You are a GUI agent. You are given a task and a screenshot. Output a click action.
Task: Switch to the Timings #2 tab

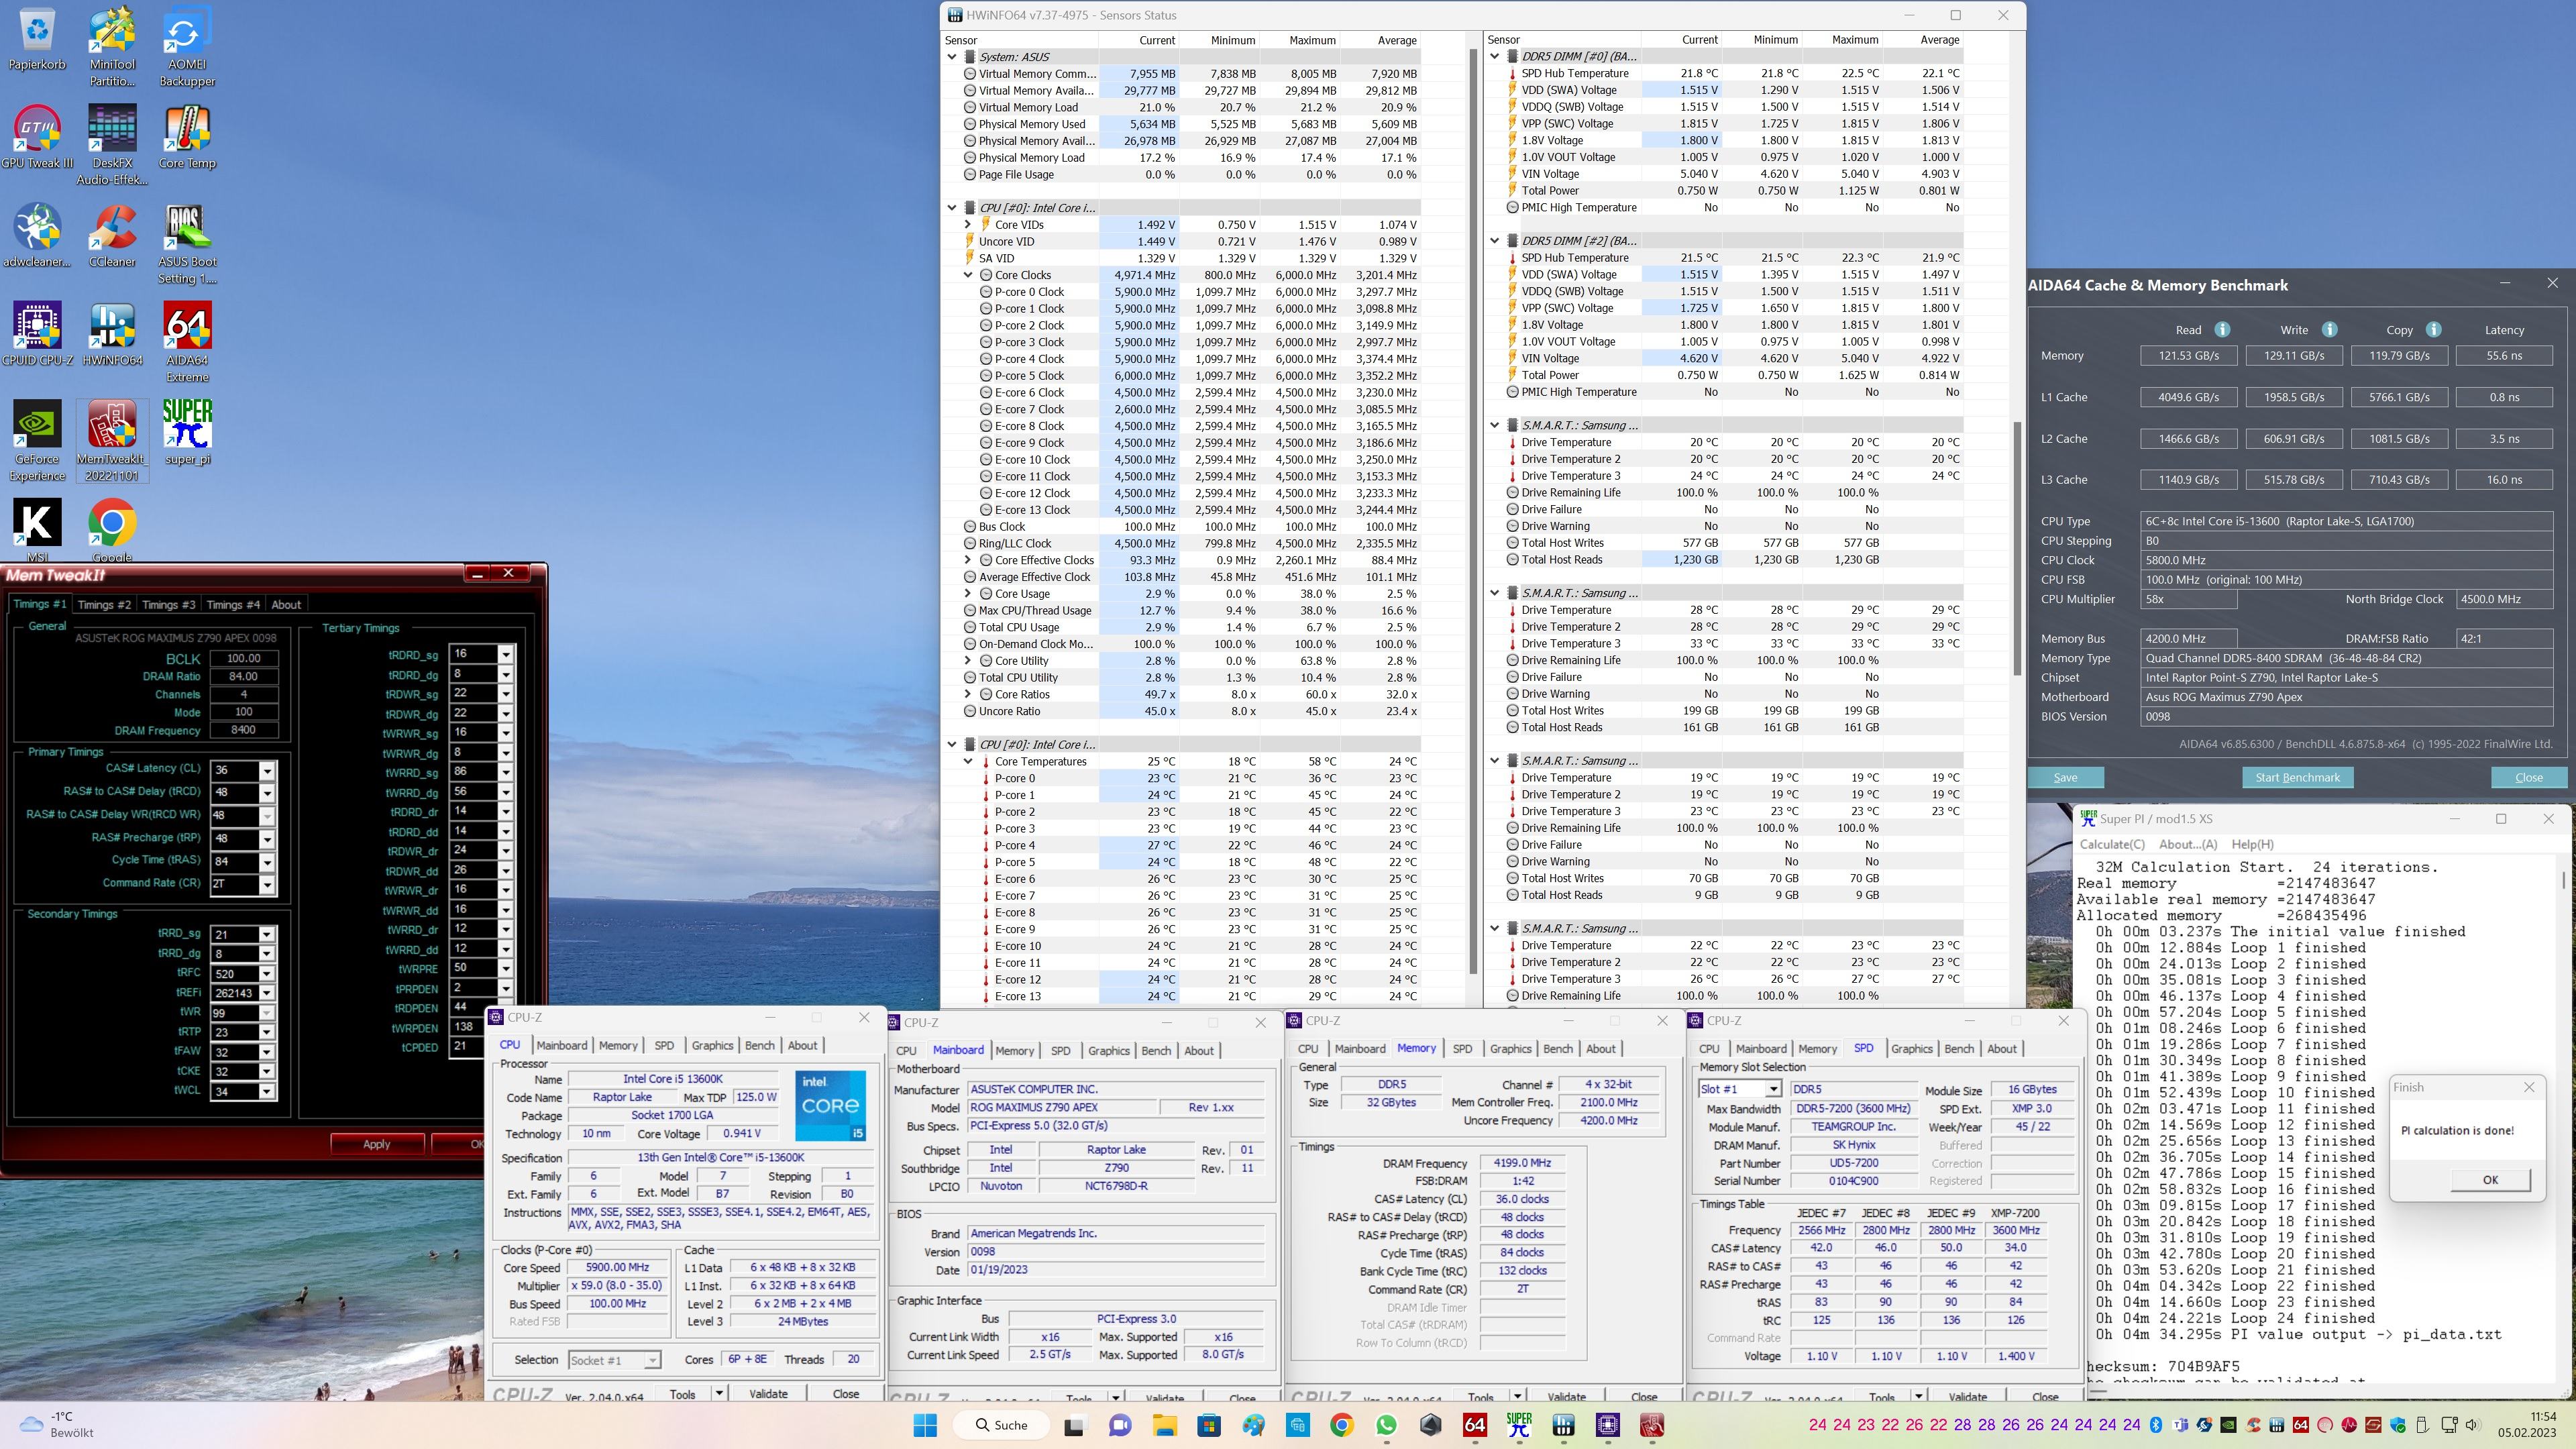104,605
